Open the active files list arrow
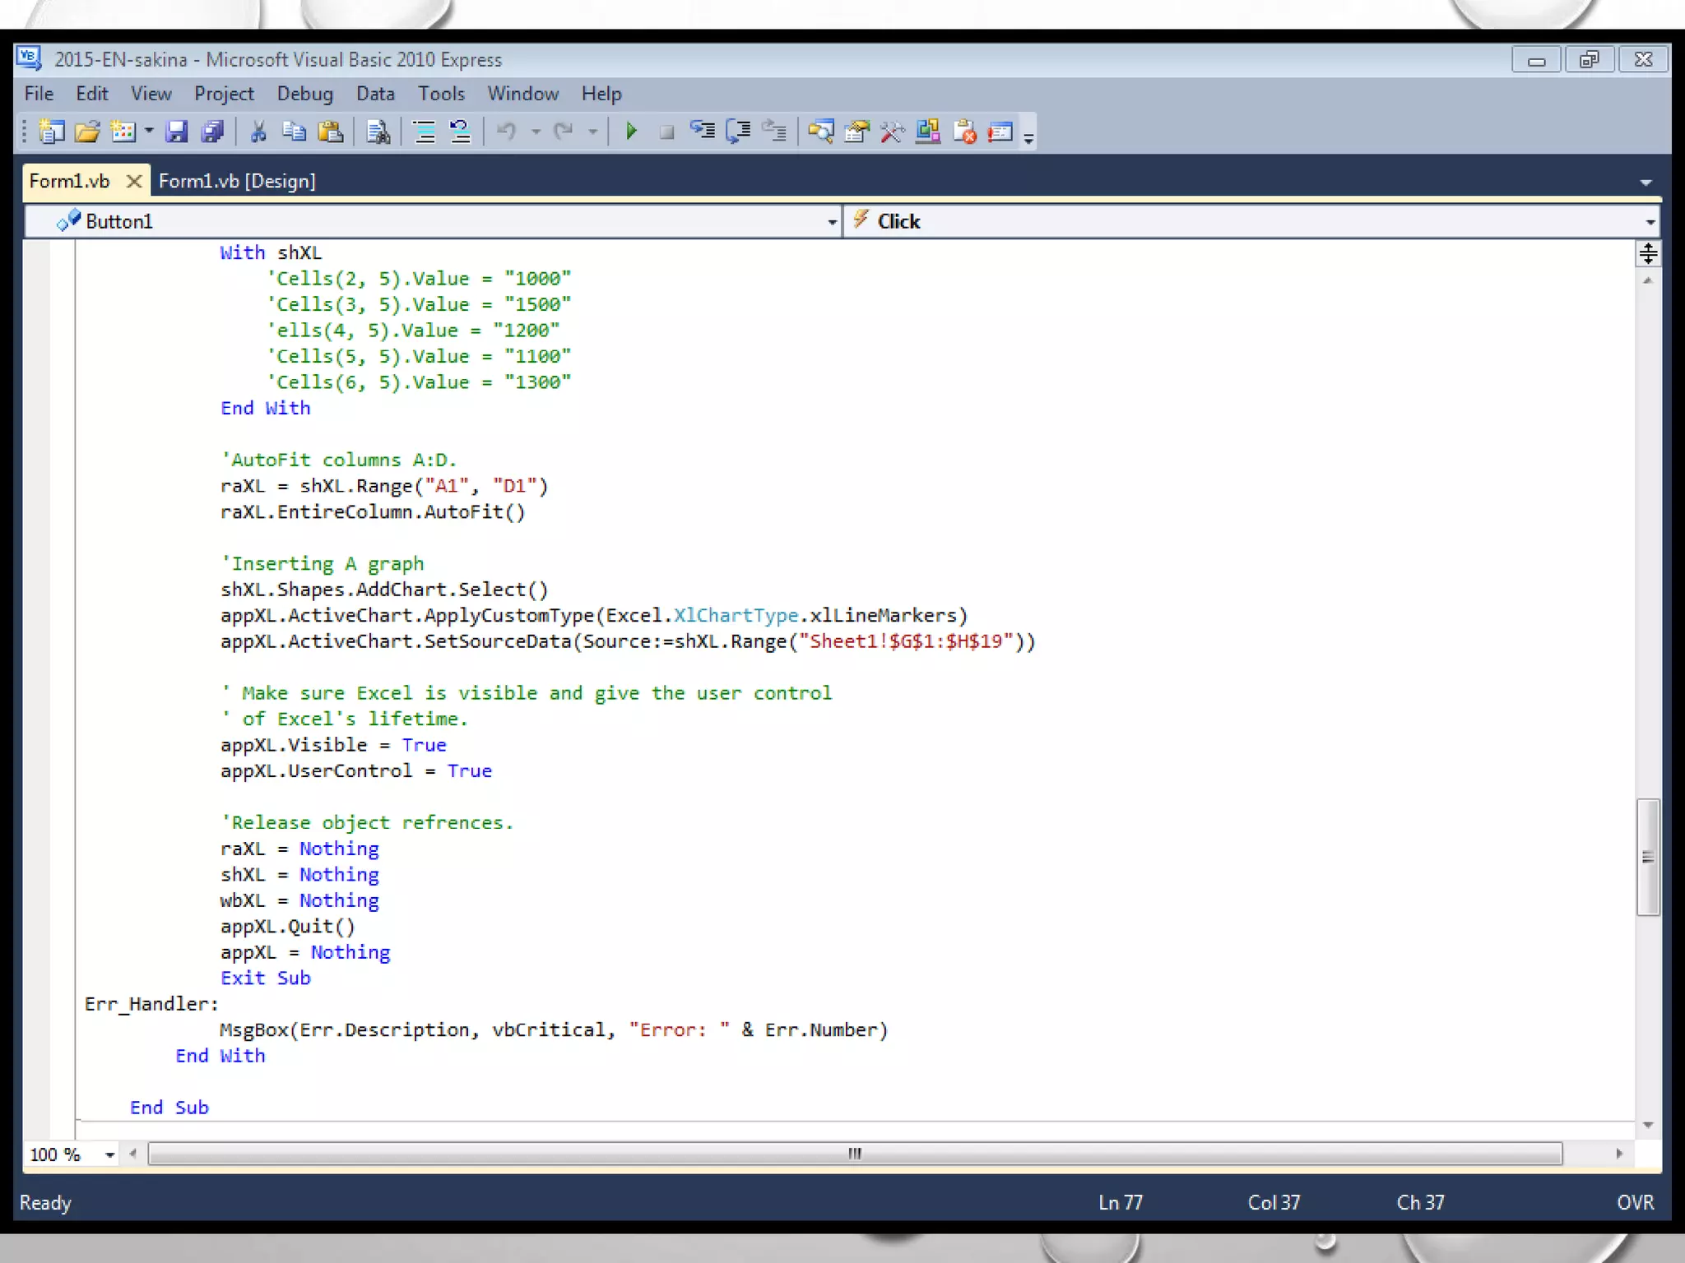Viewport: 1685px width, 1263px height. [1646, 183]
